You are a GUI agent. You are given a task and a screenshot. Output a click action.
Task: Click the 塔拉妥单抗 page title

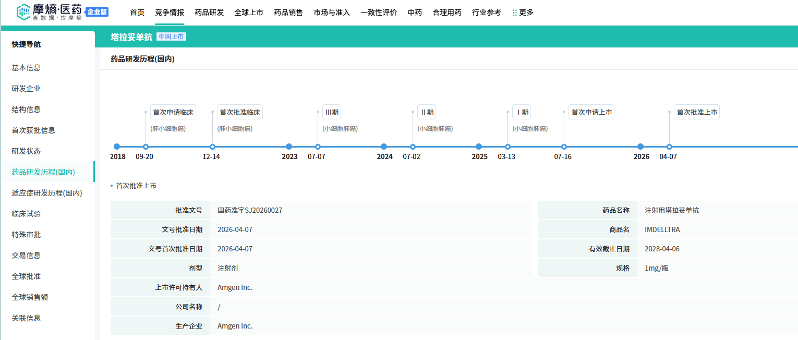[x=131, y=37]
